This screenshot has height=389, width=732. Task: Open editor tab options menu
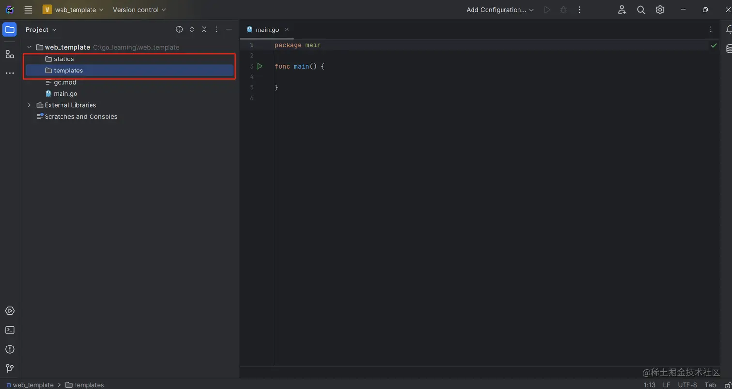(x=711, y=29)
